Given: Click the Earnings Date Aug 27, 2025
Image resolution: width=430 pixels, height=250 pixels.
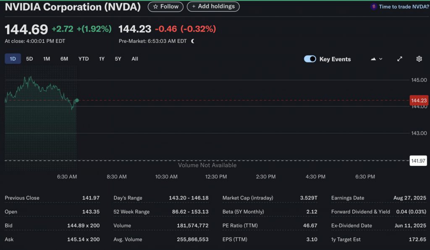Looking at the screenshot, I should [410, 198].
